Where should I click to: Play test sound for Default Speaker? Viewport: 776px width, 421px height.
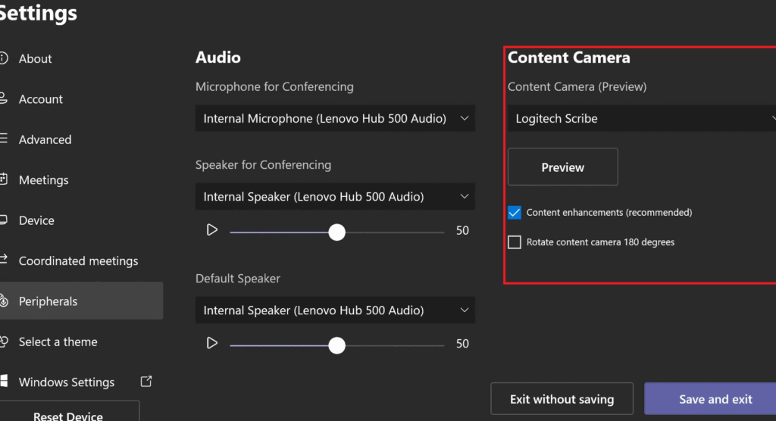(212, 343)
